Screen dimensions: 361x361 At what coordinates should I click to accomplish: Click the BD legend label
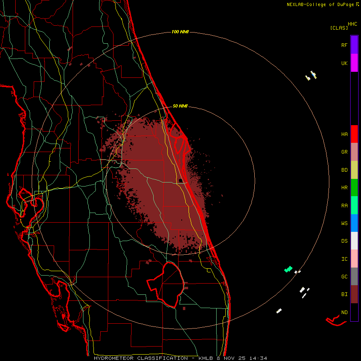point(344,170)
